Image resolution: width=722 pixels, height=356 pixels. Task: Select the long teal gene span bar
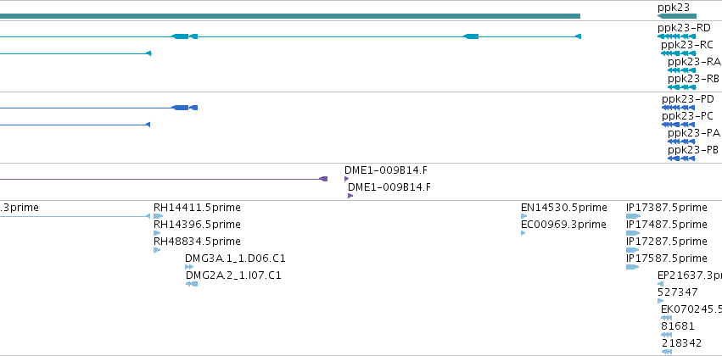click(290, 16)
